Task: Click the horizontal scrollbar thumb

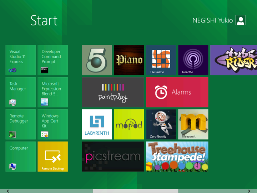Action: pos(135,191)
